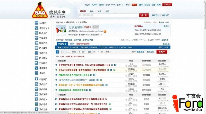Screen dimensions: 206x114
Task: Click the up-arrow icon on 【蛇年自驾作业】 row
Action: 56,65
